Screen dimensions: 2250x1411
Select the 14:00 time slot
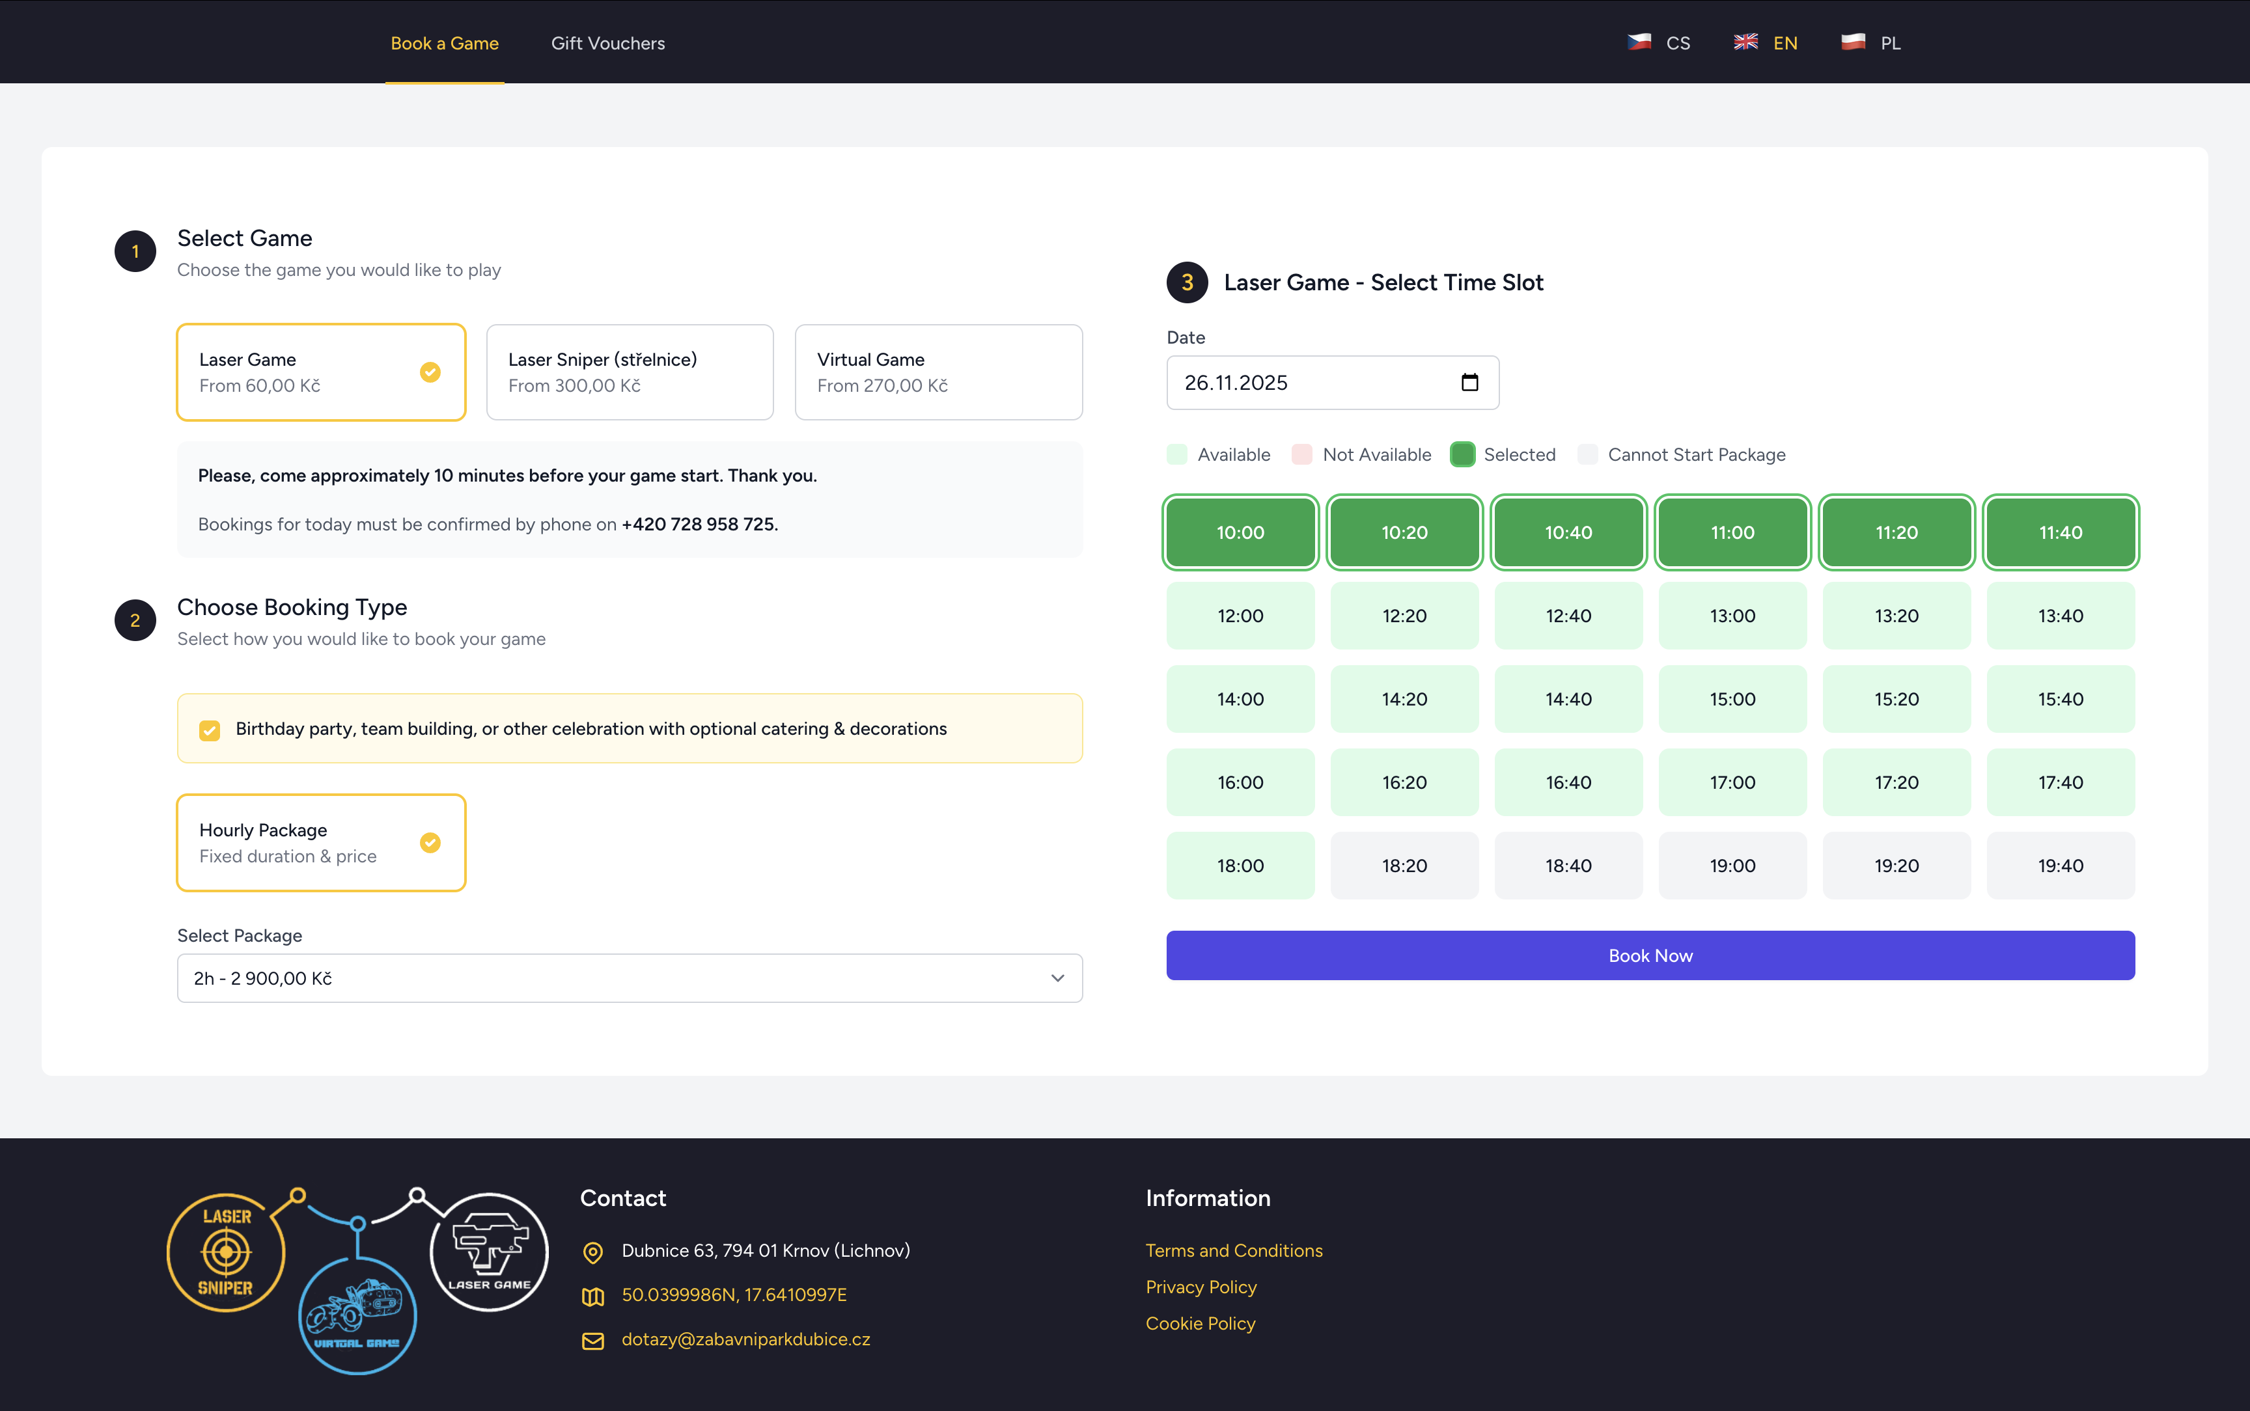click(1240, 698)
